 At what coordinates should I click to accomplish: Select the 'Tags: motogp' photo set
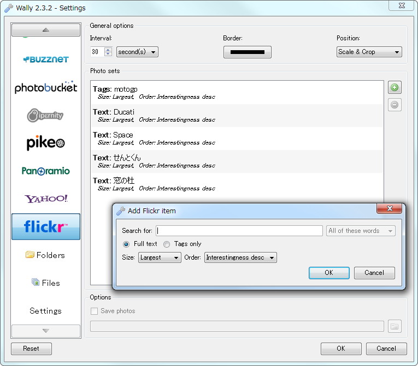pos(237,93)
